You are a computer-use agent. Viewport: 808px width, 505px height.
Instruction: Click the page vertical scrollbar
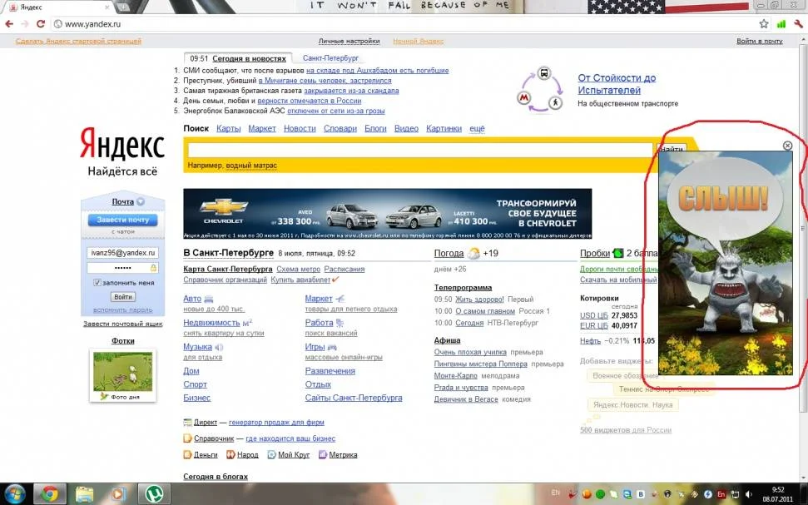[x=803, y=227]
